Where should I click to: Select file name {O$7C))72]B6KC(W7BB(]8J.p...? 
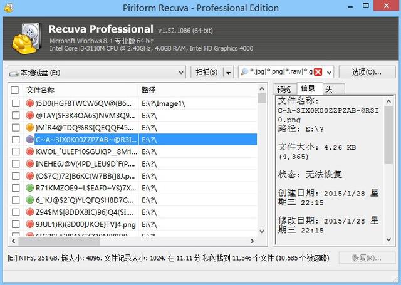pyautogui.click(x=85, y=176)
